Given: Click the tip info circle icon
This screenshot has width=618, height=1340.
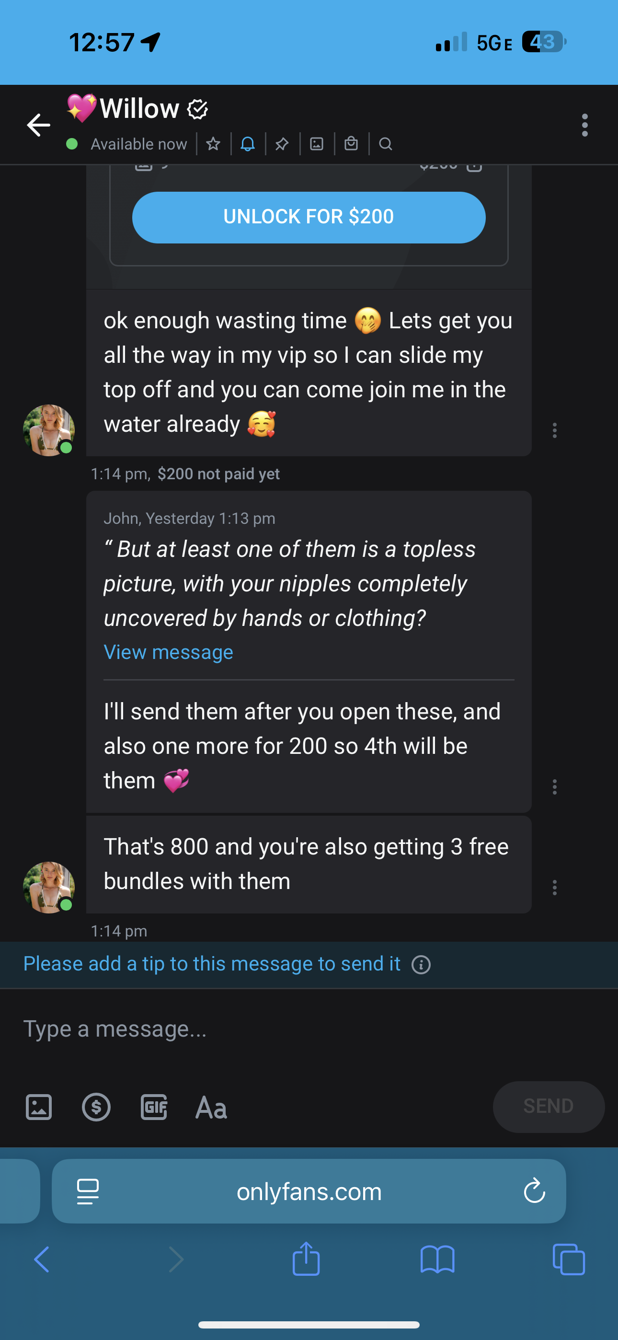Looking at the screenshot, I should click(421, 965).
